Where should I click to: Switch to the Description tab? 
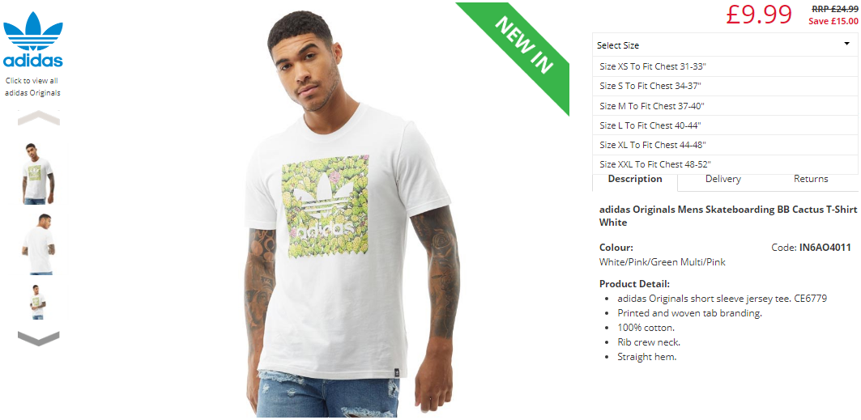(x=635, y=180)
